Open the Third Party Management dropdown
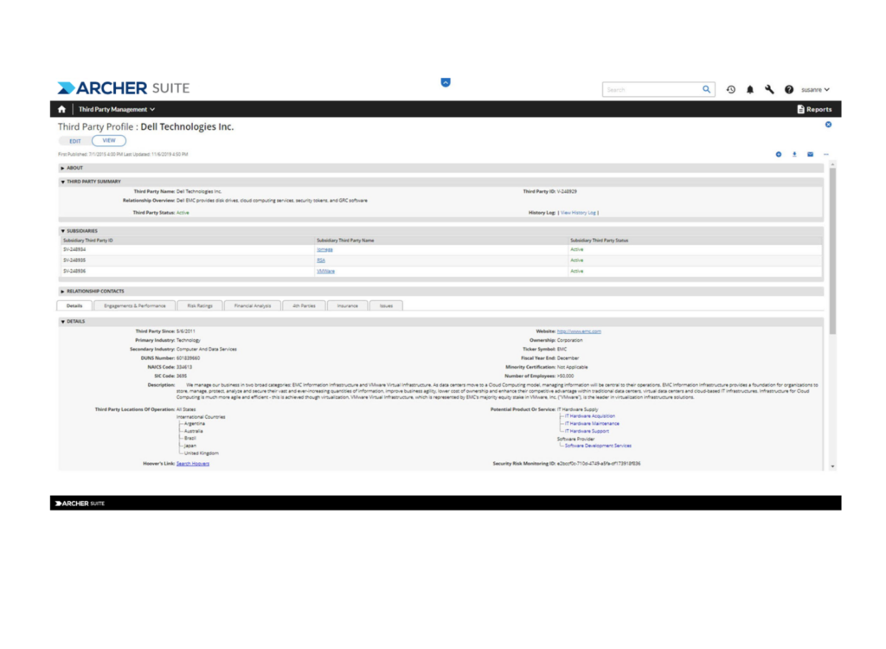The width and height of the screenshot is (886, 649). (117, 110)
